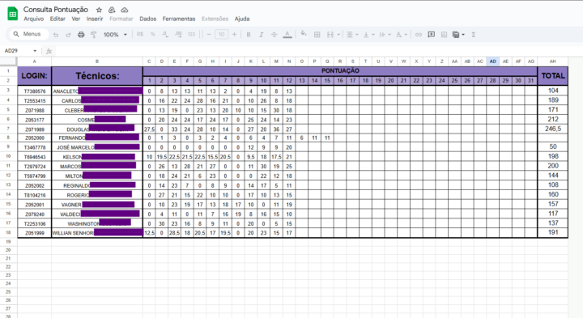The width and height of the screenshot is (583, 318).
Task: Select login cell T8104216
Action: (35, 195)
